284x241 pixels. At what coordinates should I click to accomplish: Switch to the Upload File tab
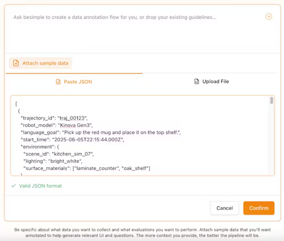tap(212, 82)
